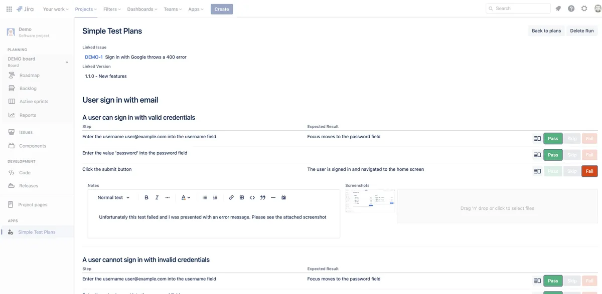Mark submit button step as Skip

[572, 171]
